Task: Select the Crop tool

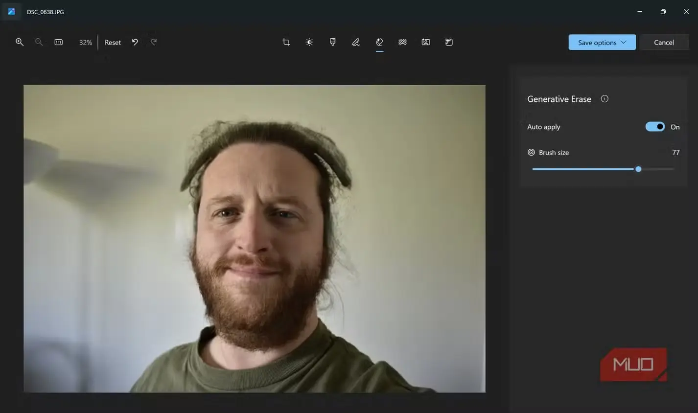Action: pyautogui.click(x=286, y=42)
